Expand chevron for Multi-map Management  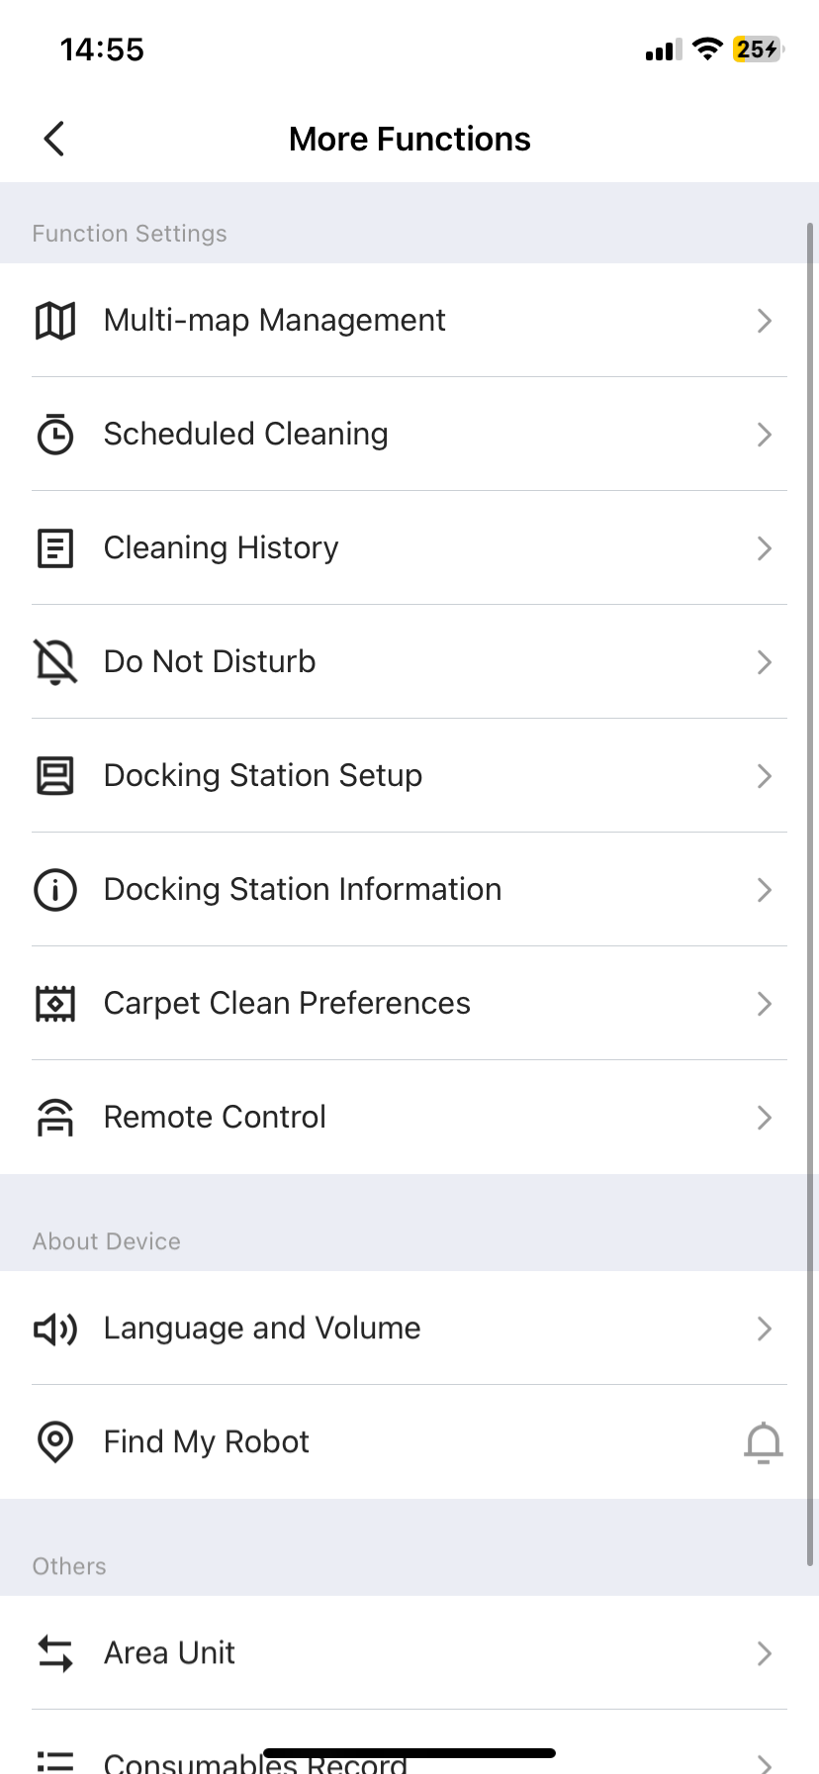[764, 321]
